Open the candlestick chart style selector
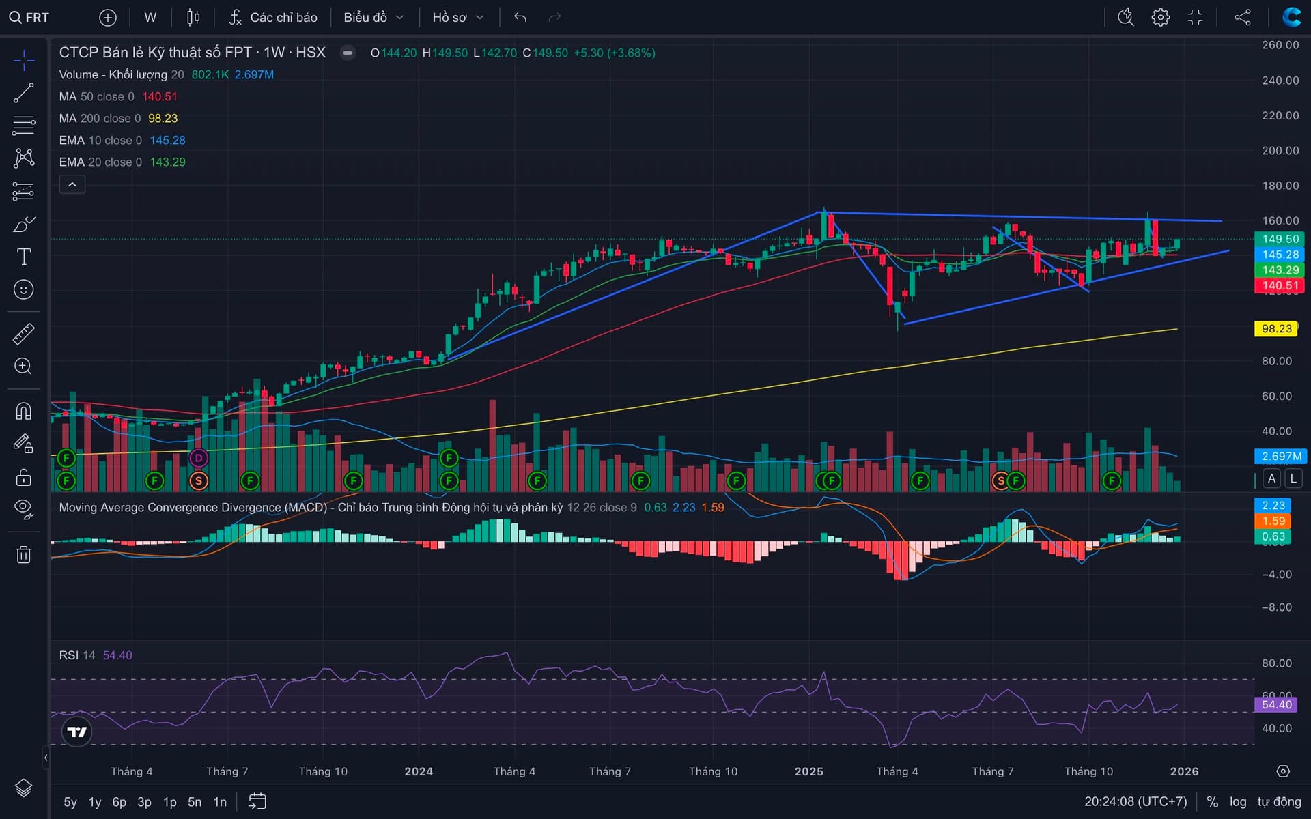This screenshot has height=819, width=1311. click(x=193, y=18)
